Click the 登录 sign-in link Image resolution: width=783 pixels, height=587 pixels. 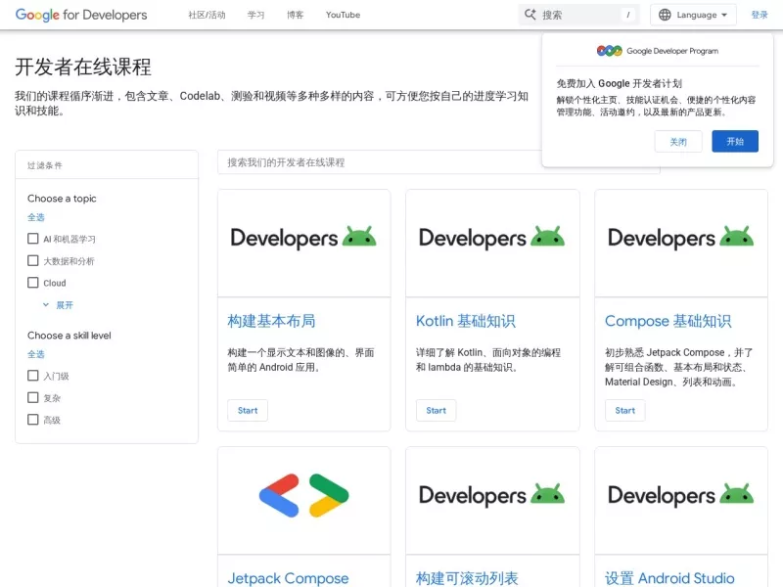[760, 15]
